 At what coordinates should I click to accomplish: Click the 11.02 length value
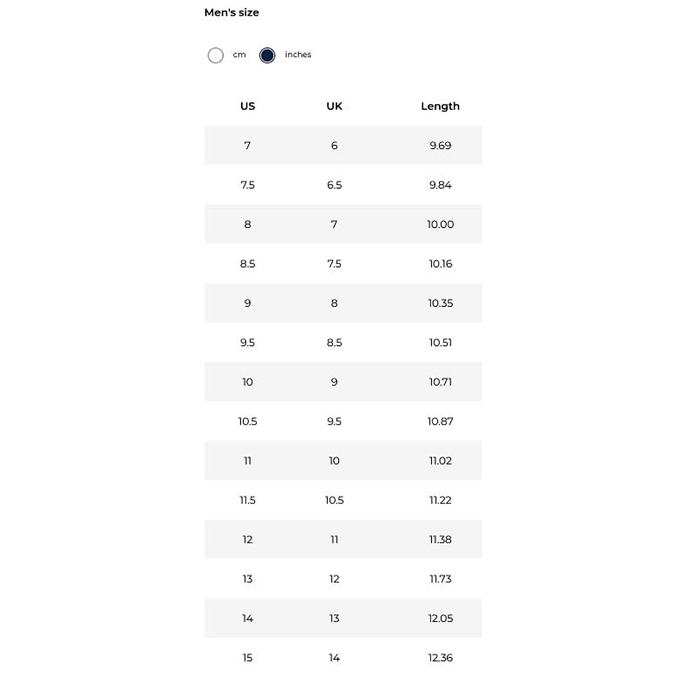tap(440, 461)
